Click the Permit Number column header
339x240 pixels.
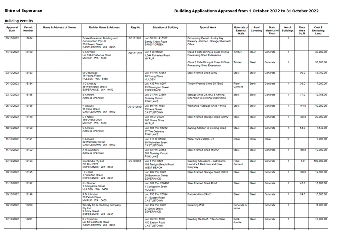(x=28, y=30)
